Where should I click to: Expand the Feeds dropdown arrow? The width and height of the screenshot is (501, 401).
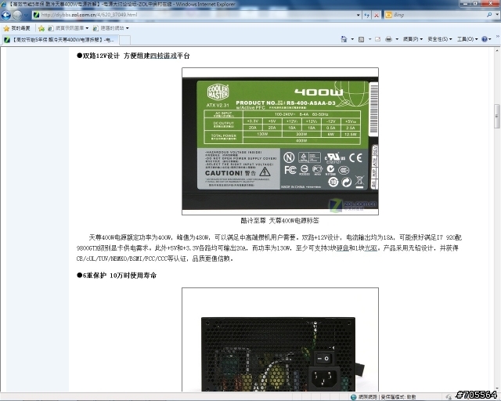pyautogui.click(x=369, y=39)
